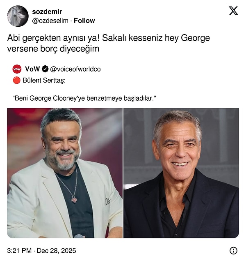Open the tweet info icon
Image resolution: width=246 pixels, height=263 pixels.
(233, 251)
